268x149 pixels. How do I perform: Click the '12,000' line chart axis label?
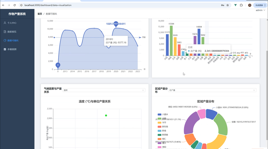point(50,21)
